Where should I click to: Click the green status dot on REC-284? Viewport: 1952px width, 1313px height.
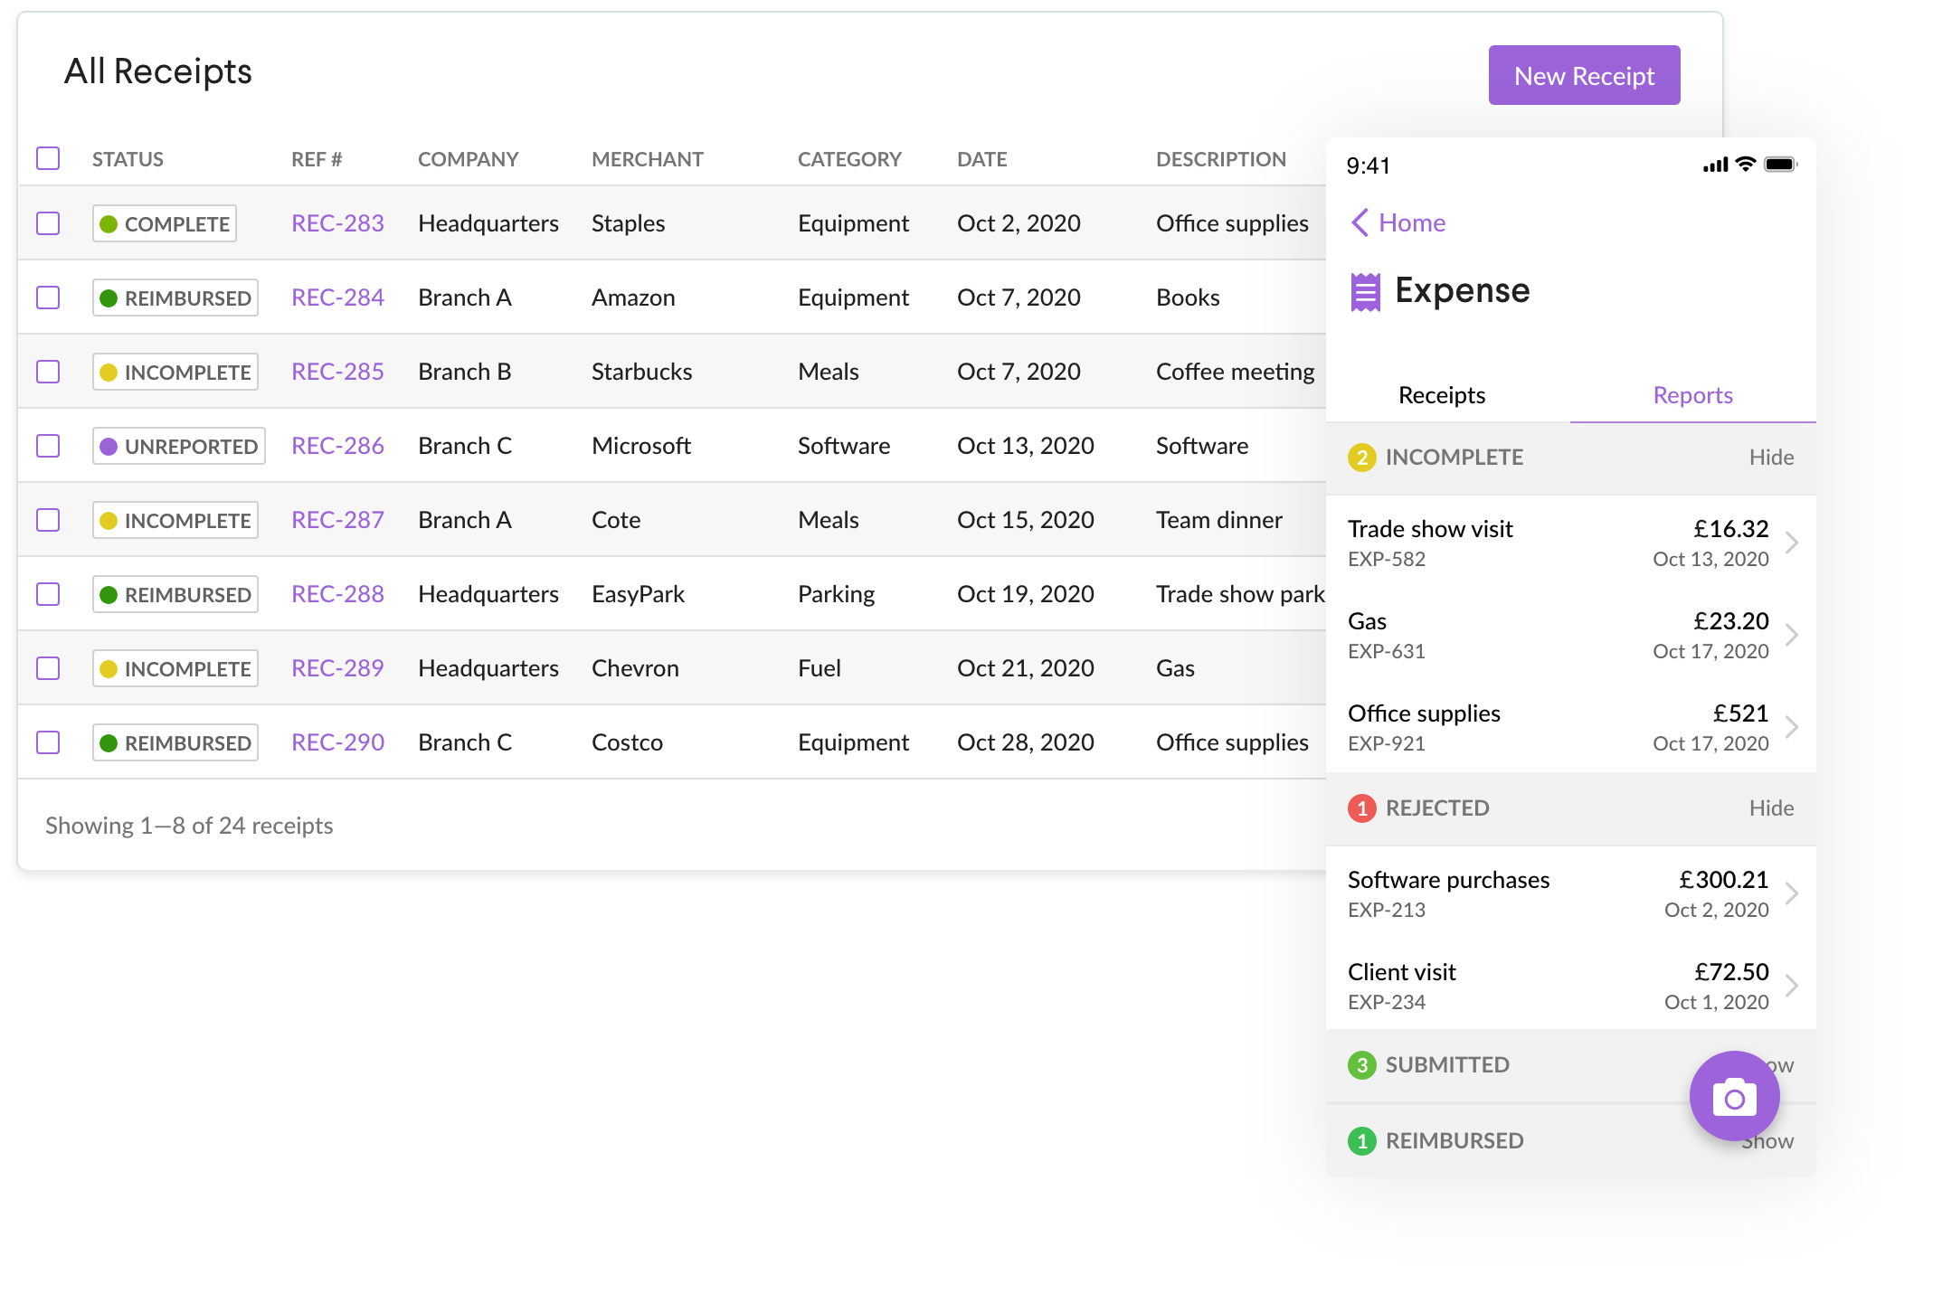(110, 297)
